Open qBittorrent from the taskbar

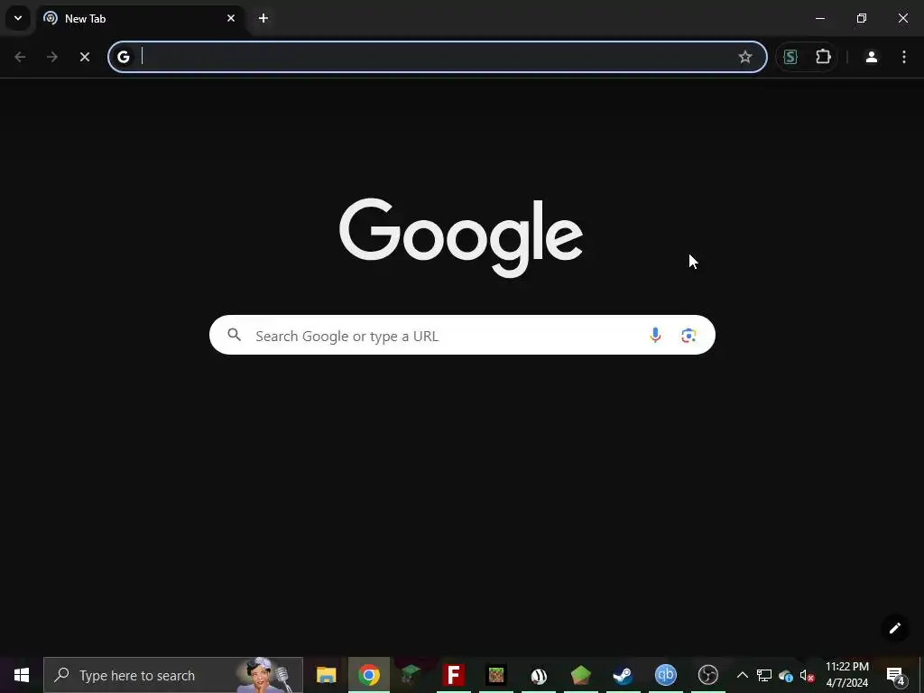666,675
